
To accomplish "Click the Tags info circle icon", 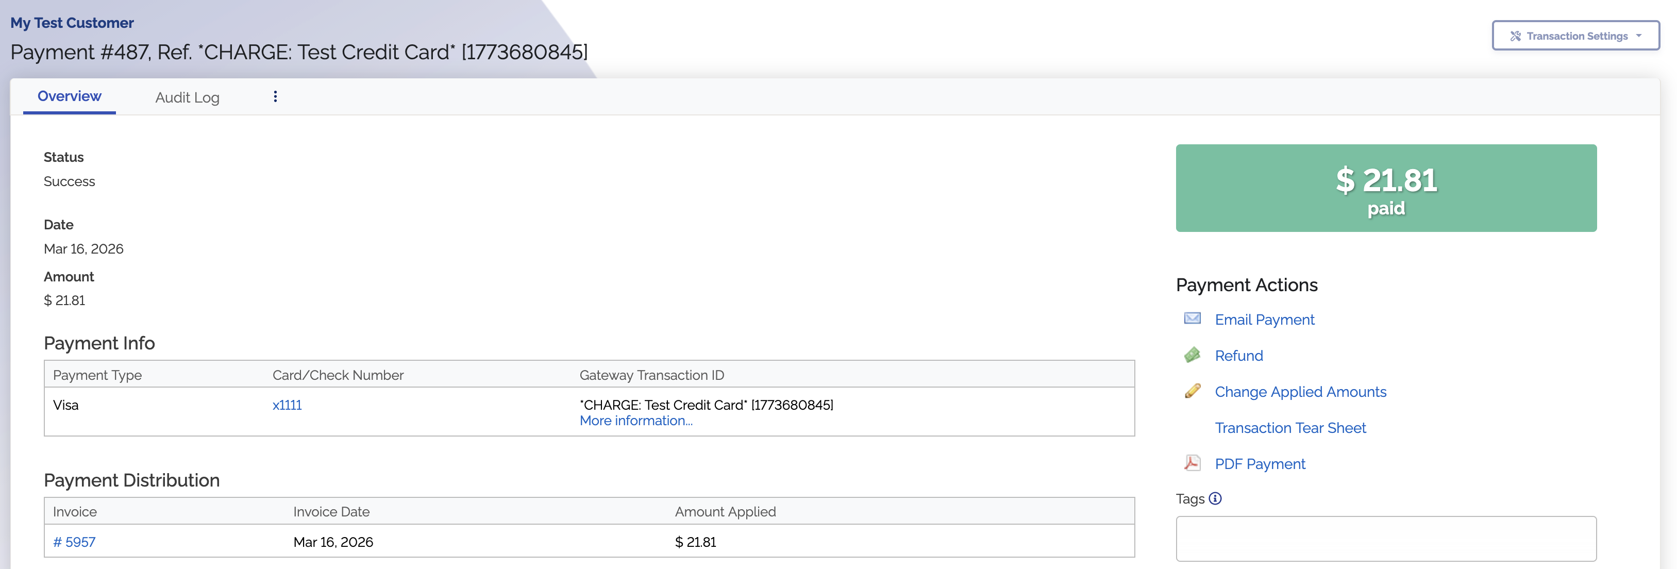I will tap(1215, 499).
